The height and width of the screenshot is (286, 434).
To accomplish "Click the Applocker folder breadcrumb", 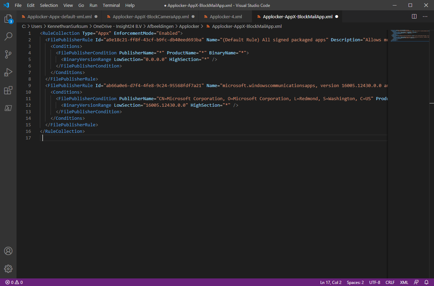I will (x=189, y=26).
